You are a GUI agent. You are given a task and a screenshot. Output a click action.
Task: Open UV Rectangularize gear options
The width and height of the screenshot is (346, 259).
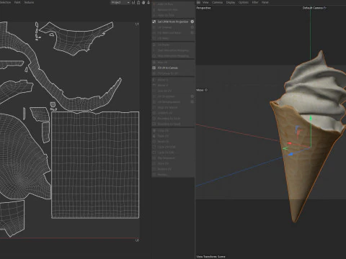(x=192, y=101)
